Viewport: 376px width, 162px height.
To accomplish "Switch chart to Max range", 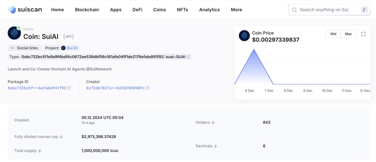I will coord(348,34).
